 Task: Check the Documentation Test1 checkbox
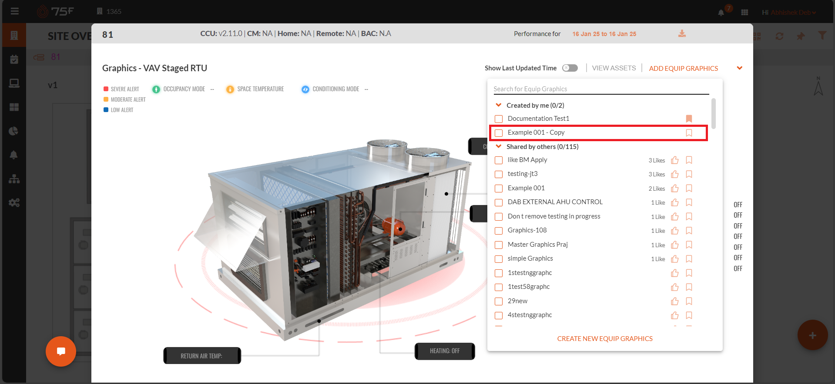click(x=499, y=119)
